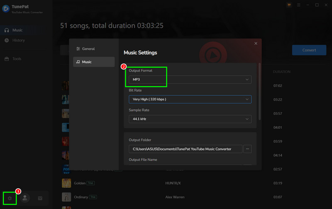Click the Ordinary album thumbnail

pyautogui.click(x=66, y=197)
